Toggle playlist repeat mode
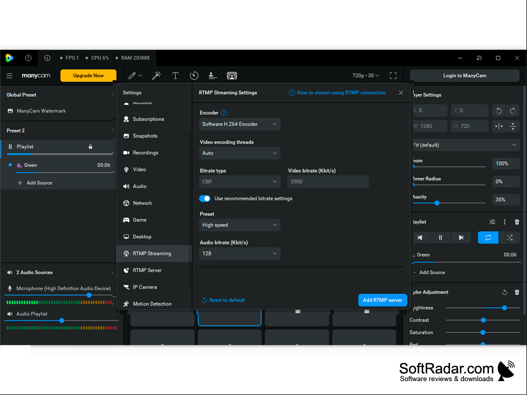The image size is (527, 395). pos(488,237)
